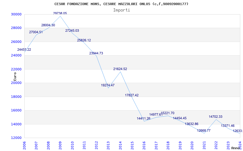Click the x-axis year 2012
243x151 pixels.
tap(96, 145)
